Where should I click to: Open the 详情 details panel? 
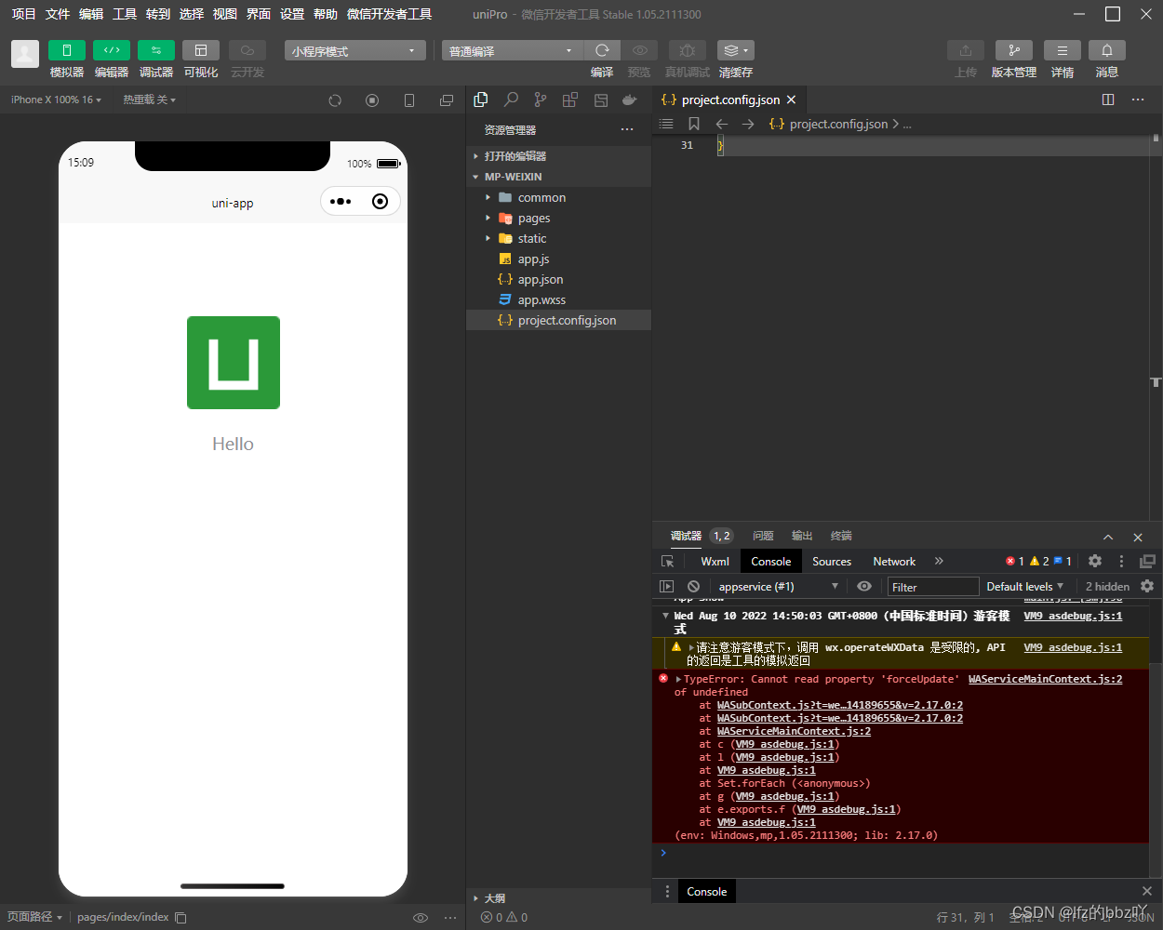click(x=1063, y=50)
